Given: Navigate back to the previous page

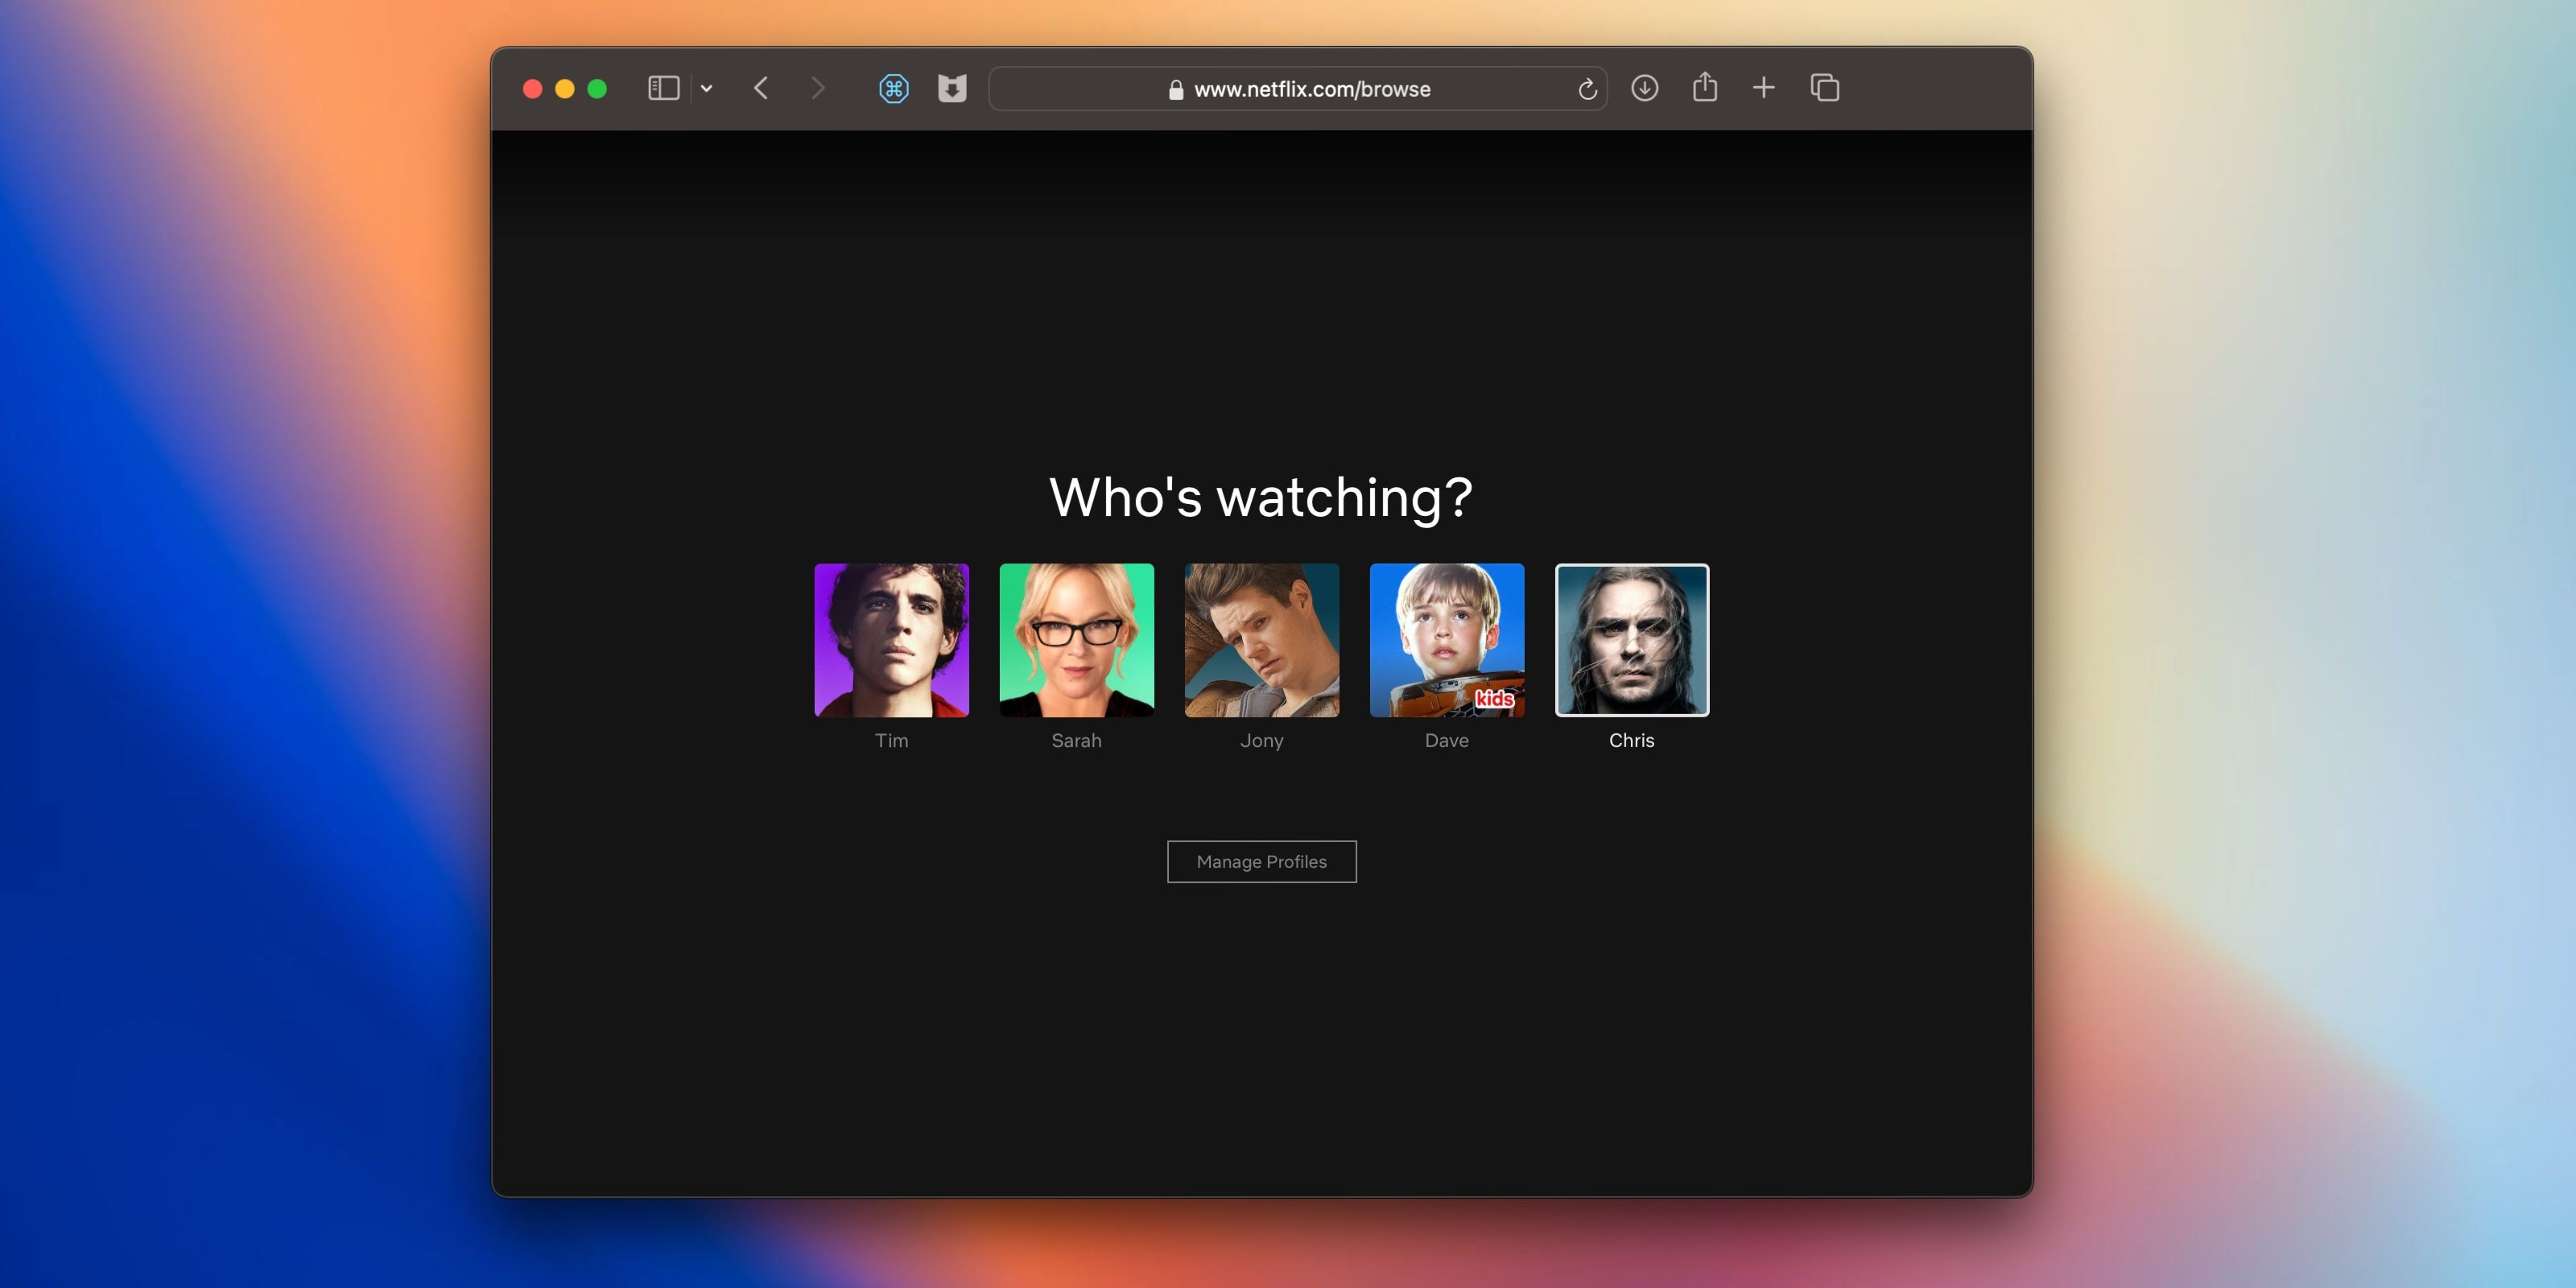Looking at the screenshot, I should point(761,88).
